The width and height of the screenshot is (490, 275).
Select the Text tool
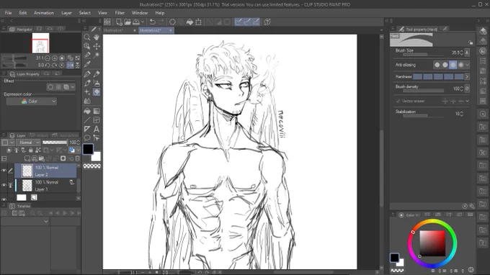tap(97, 129)
